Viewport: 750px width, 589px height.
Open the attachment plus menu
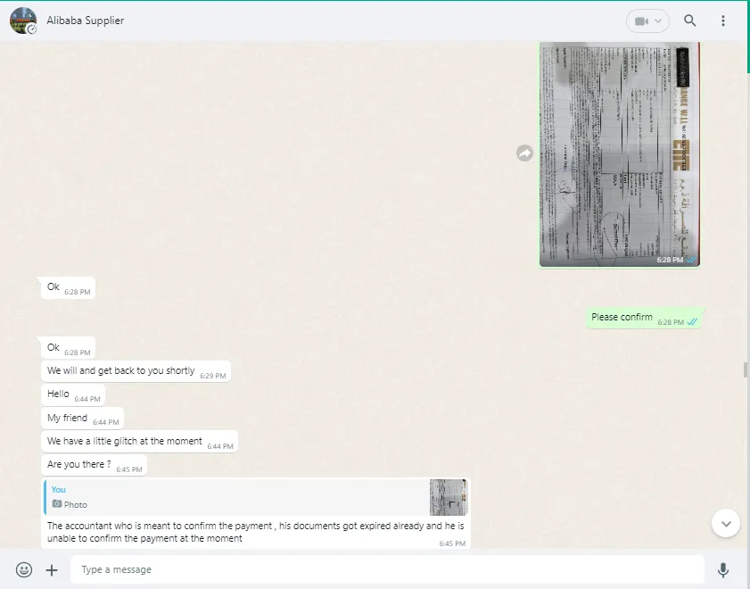click(52, 570)
